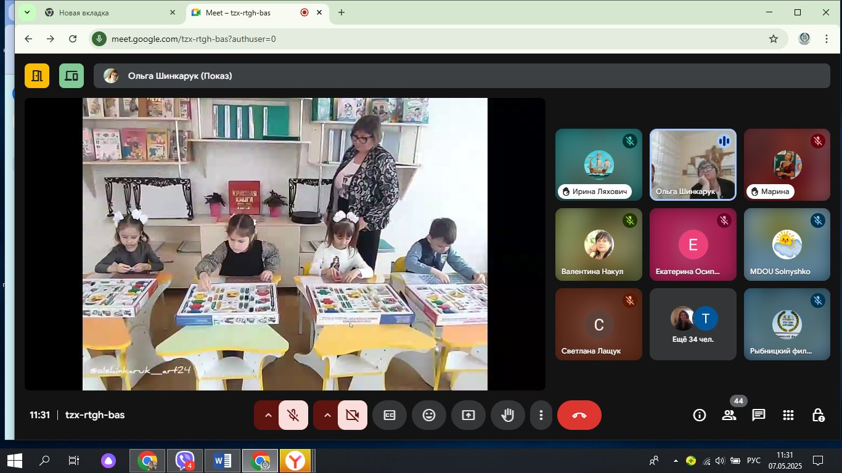This screenshot has width=842, height=473.
Task: Toggle the camera off button
Action: point(353,415)
